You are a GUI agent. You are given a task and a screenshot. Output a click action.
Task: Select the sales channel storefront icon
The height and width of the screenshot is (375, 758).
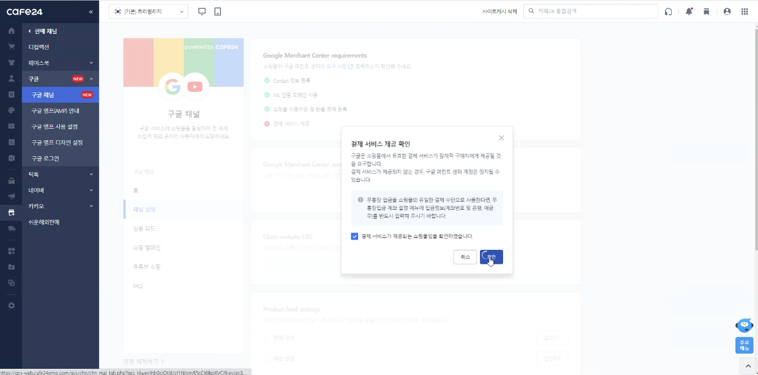tap(11, 213)
